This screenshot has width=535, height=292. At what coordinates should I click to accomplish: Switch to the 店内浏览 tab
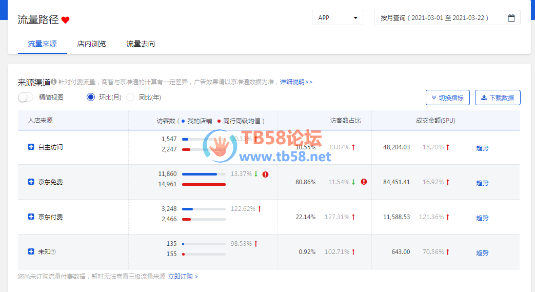pos(91,44)
